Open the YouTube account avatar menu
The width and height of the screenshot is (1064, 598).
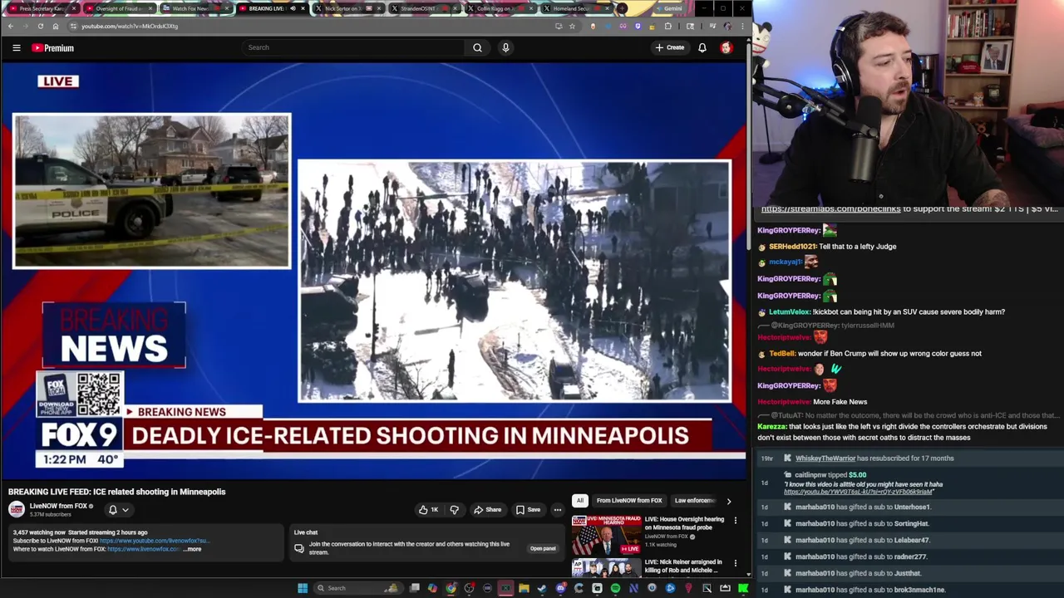727,47
